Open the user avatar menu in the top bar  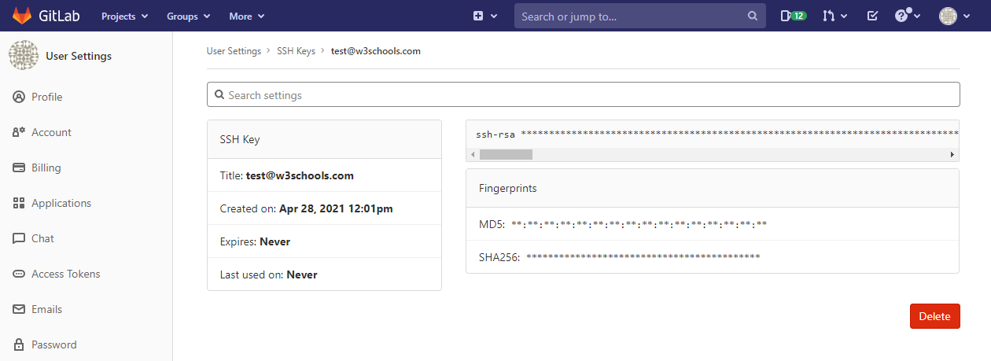tap(955, 16)
